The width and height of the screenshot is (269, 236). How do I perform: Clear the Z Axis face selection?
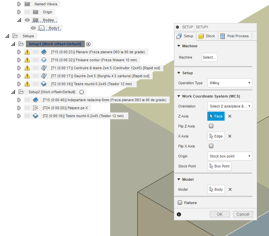[x=230, y=116]
